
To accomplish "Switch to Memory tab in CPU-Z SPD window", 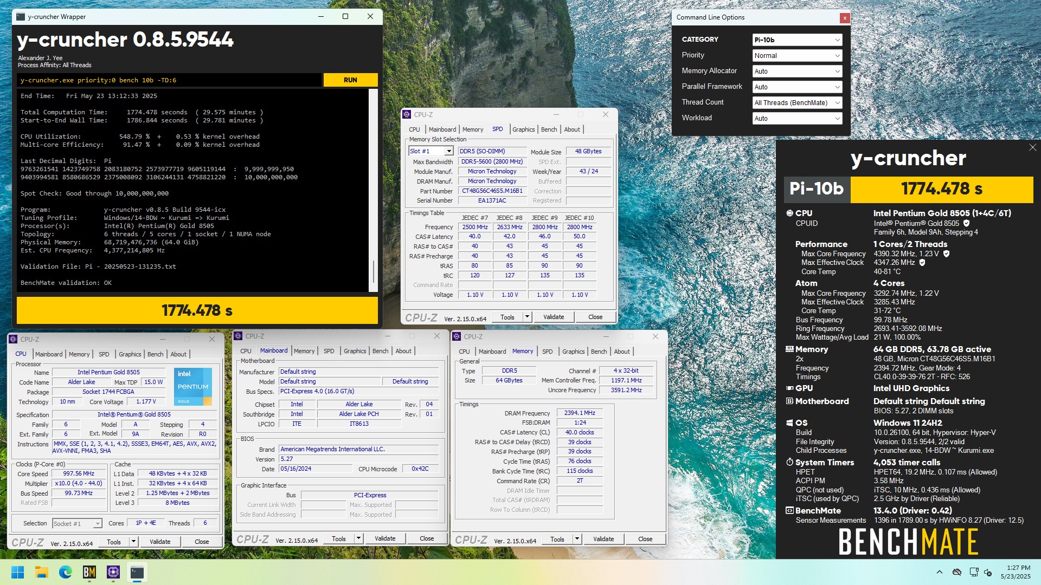I will click(x=472, y=129).
